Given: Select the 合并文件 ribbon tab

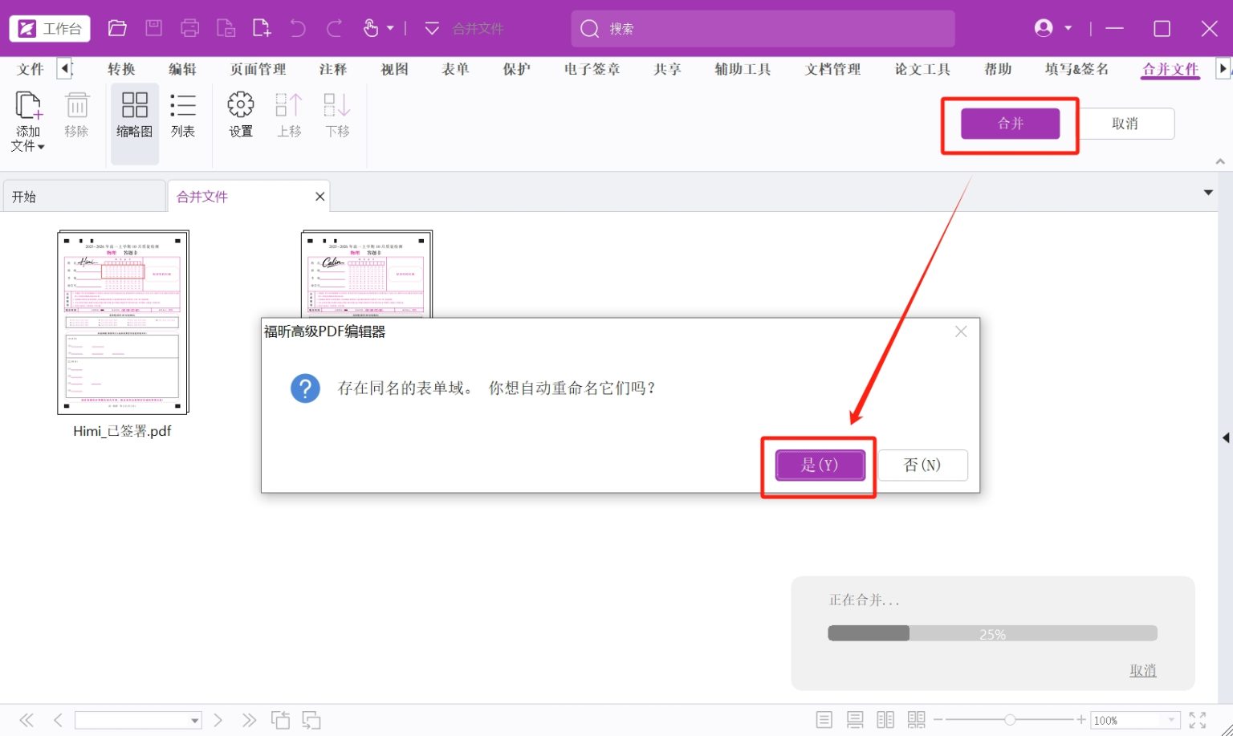Looking at the screenshot, I should tap(1170, 69).
